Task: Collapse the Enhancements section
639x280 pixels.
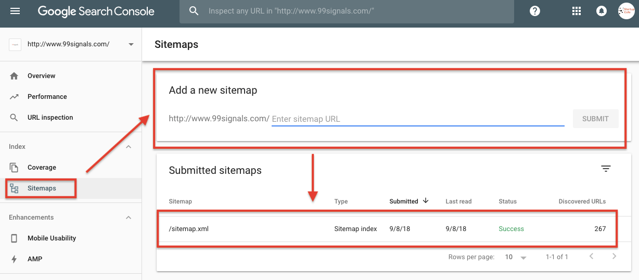Action: click(129, 218)
